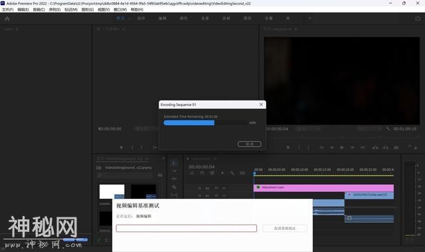Go to Out point in Program Monitor

click(363, 148)
